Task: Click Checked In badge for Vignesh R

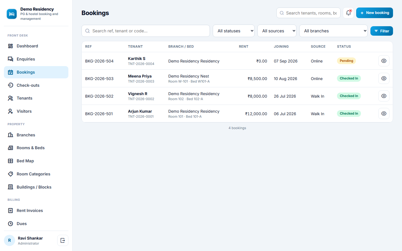Action: coord(349,96)
